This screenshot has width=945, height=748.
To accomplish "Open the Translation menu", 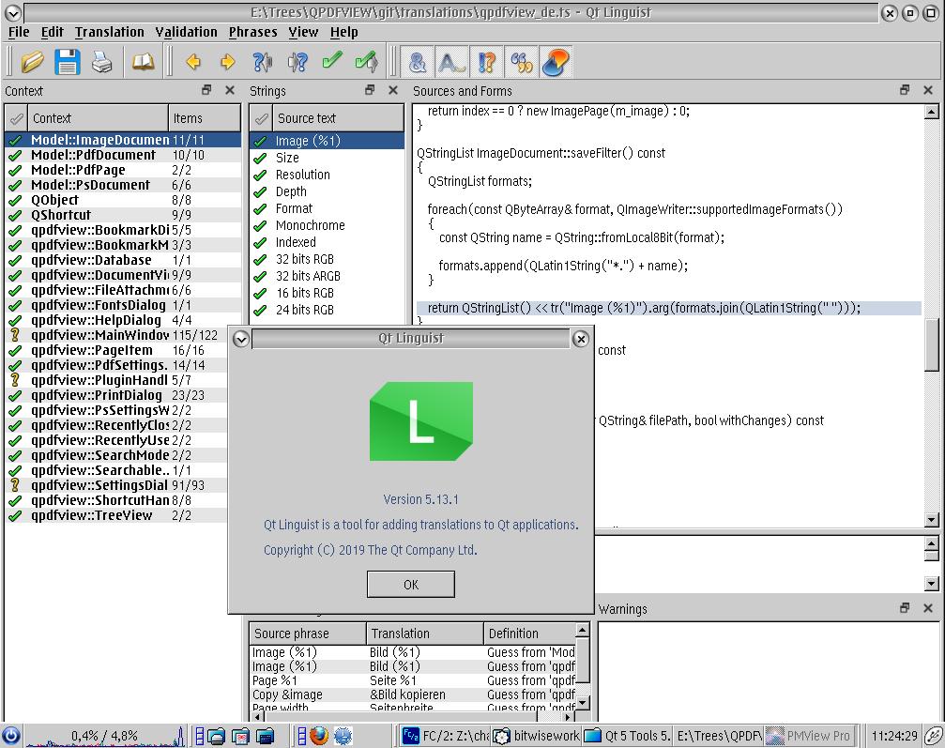I will (x=110, y=32).
